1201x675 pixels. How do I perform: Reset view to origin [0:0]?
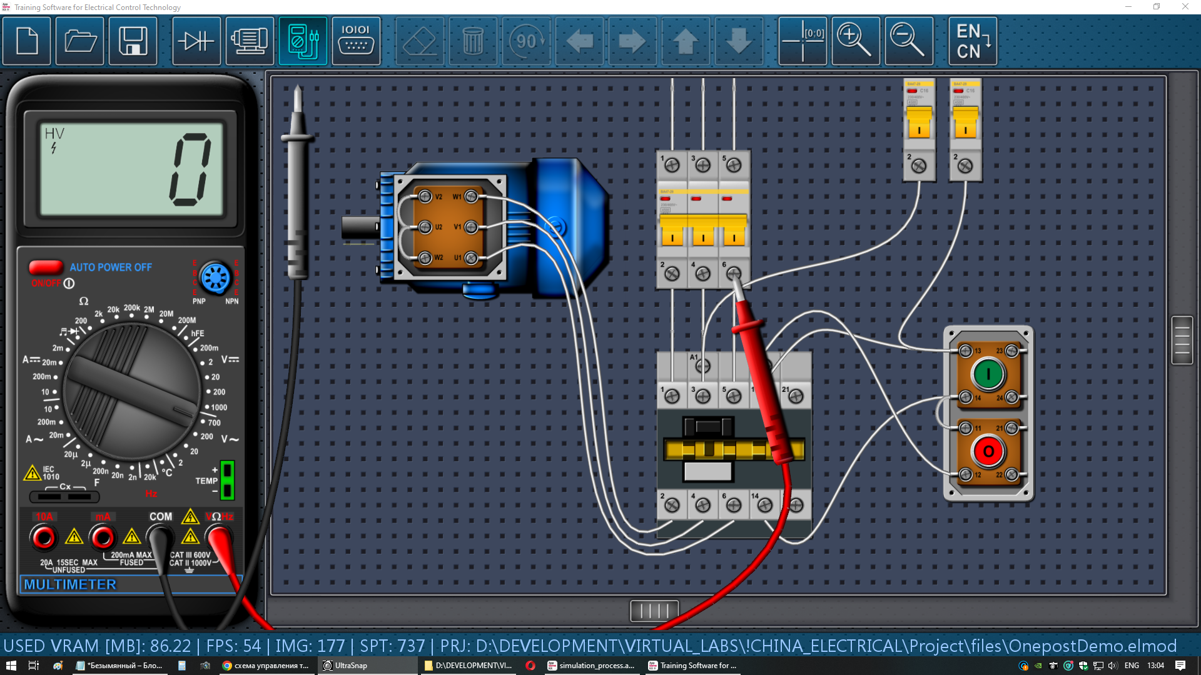[803, 41]
